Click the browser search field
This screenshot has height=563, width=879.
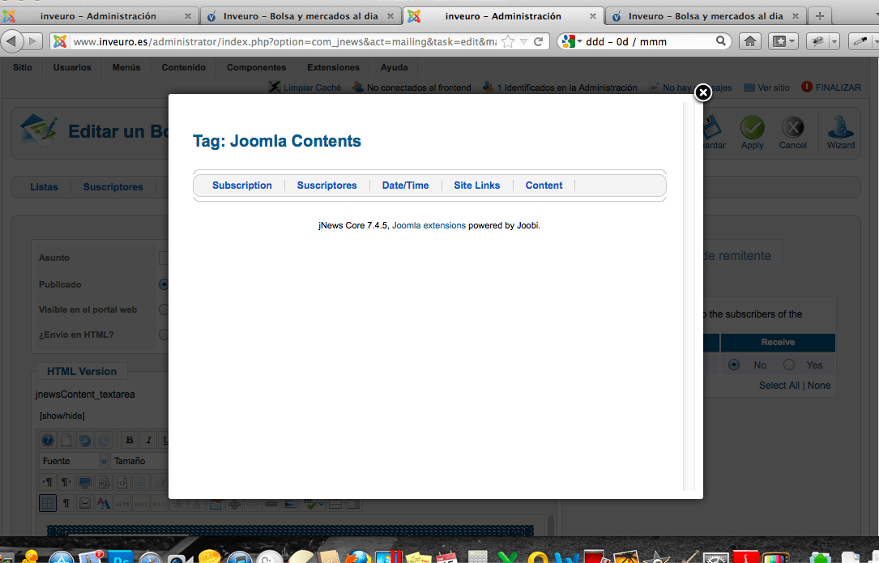(649, 41)
